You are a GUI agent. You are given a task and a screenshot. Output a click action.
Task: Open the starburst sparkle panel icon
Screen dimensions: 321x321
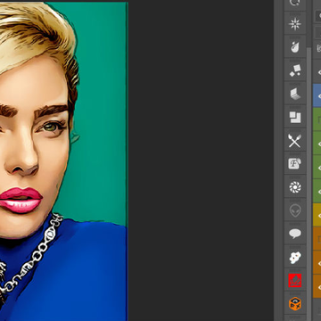[295, 24]
